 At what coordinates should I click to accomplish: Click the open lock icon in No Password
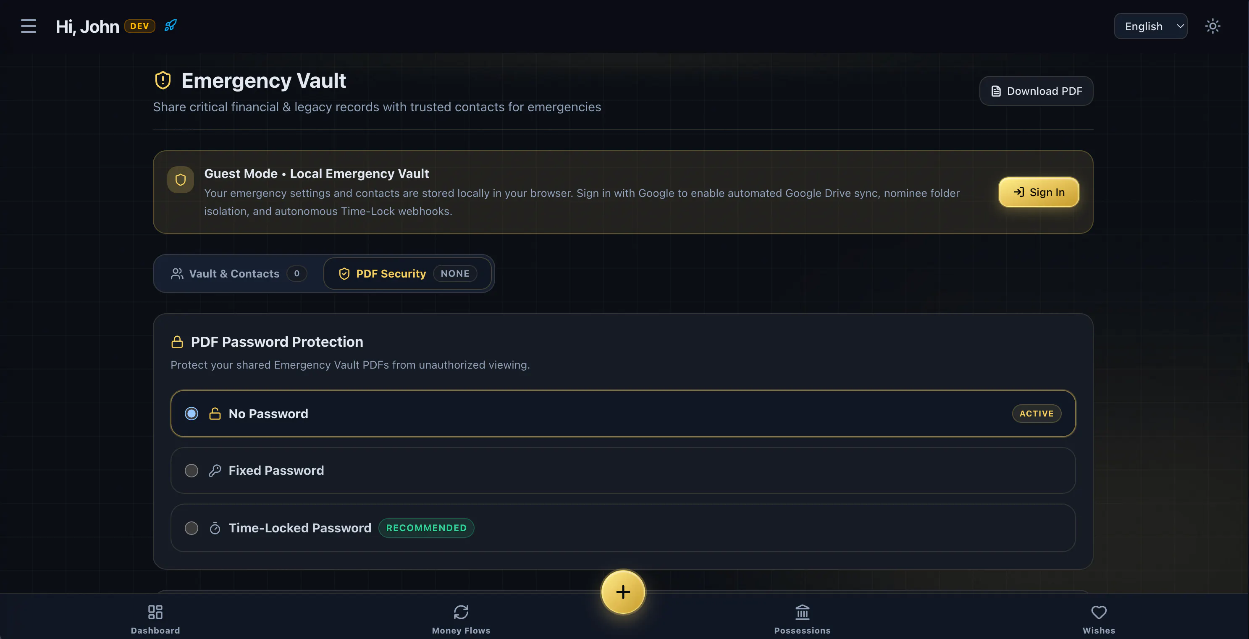215,414
